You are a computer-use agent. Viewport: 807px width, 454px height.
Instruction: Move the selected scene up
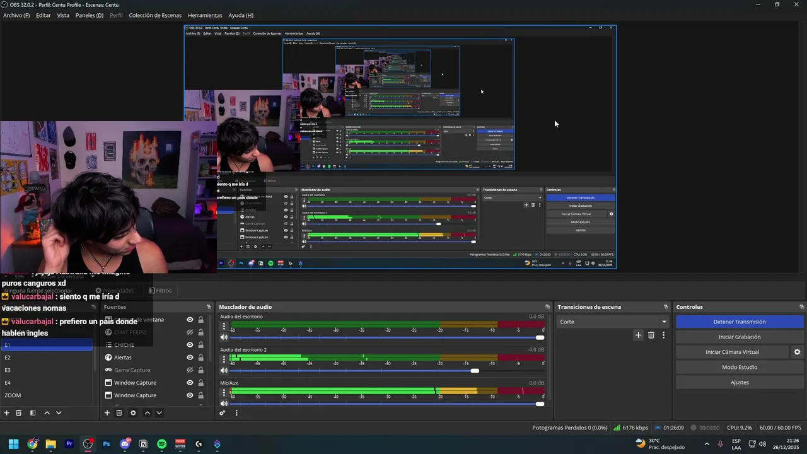47,413
